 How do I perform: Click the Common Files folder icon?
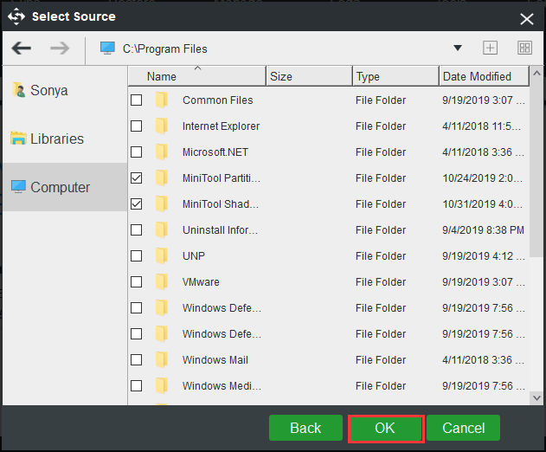[x=161, y=100]
